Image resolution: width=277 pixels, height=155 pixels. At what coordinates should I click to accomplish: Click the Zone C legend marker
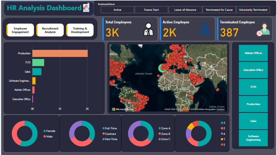pos(160,139)
